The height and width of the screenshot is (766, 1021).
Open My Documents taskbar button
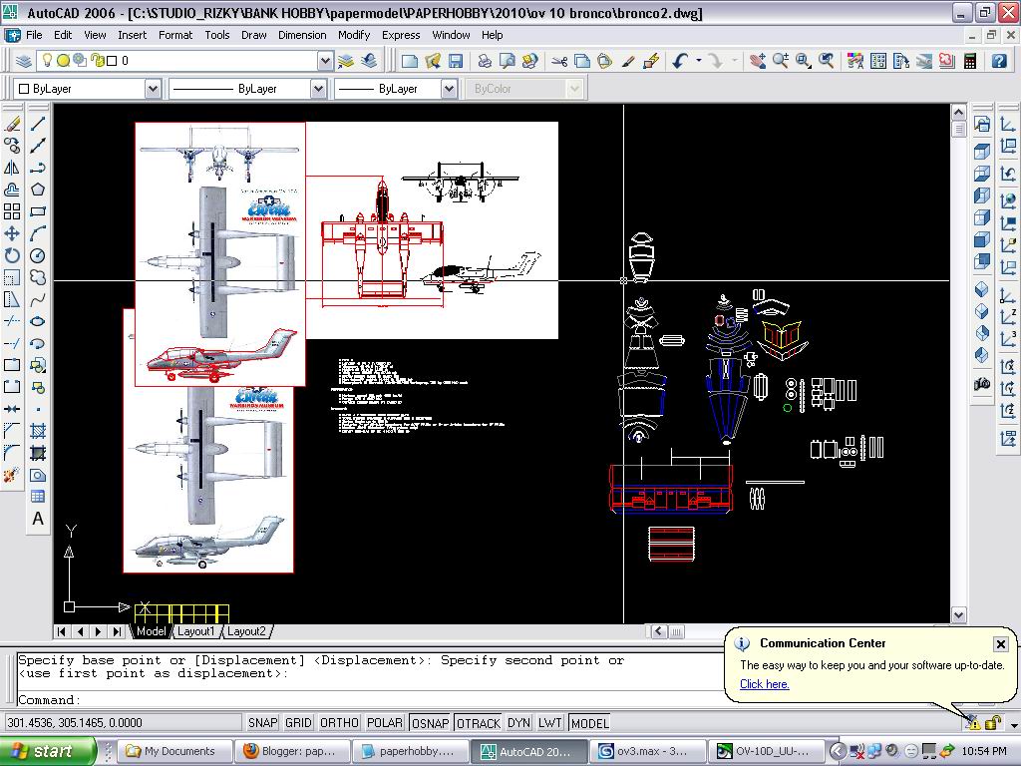(177, 752)
